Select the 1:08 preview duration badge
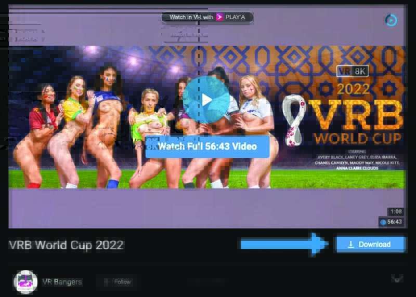Image resolution: width=416 pixels, height=297 pixels. (x=395, y=212)
